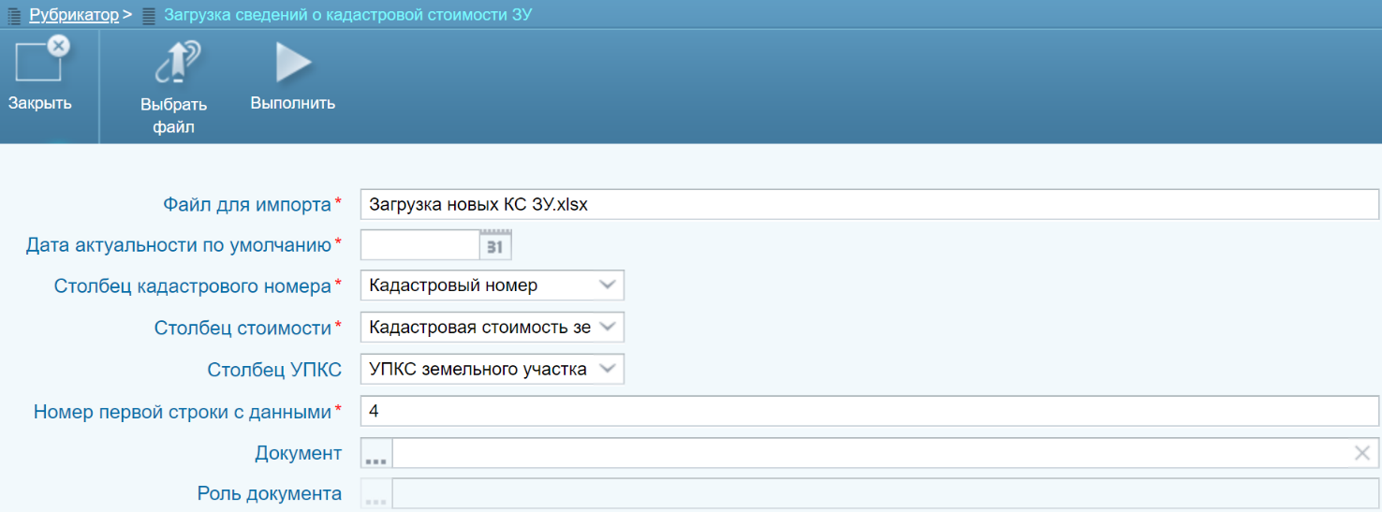Go to Рубрикатор breadcrumb link

click(x=74, y=15)
